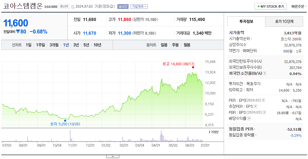Screen dimensions: 308x159
Task: Click the PBR value 18.80배 | 617원
Action: click(289, 113)
